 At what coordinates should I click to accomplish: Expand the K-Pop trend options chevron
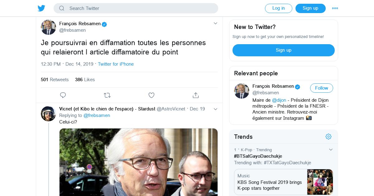331,150
